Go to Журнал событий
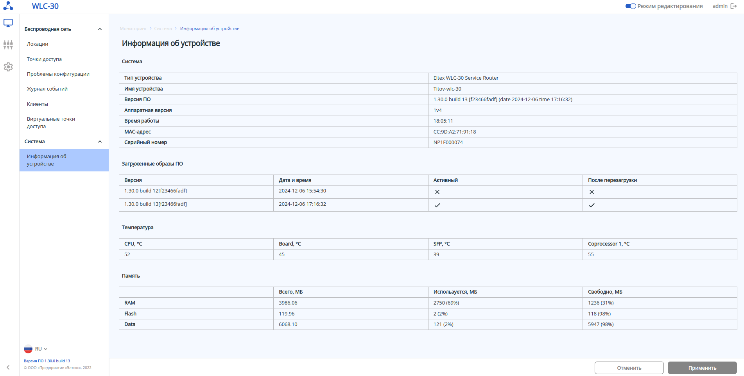744x376 pixels. [47, 89]
